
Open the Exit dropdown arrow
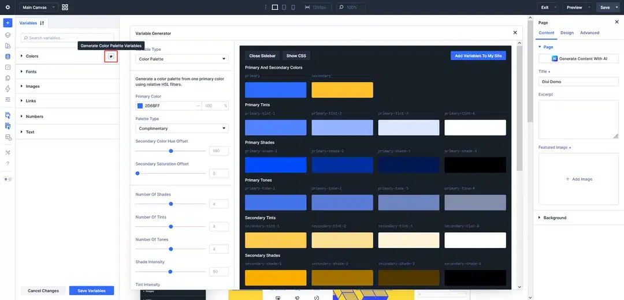click(x=555, y=7)
